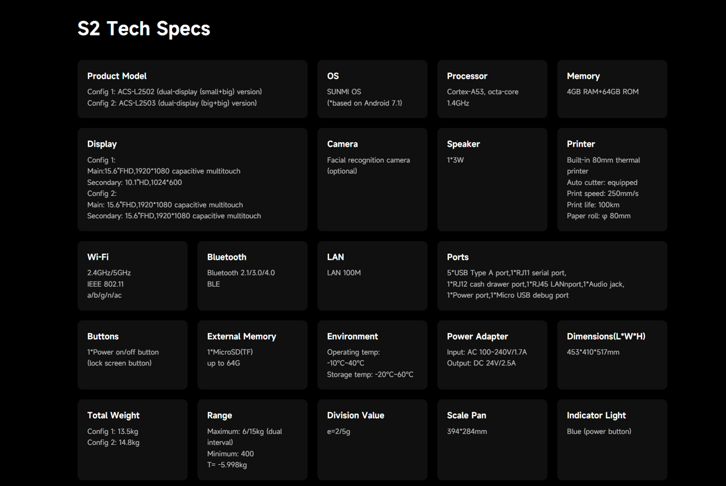Click the OS spec card

372,89
